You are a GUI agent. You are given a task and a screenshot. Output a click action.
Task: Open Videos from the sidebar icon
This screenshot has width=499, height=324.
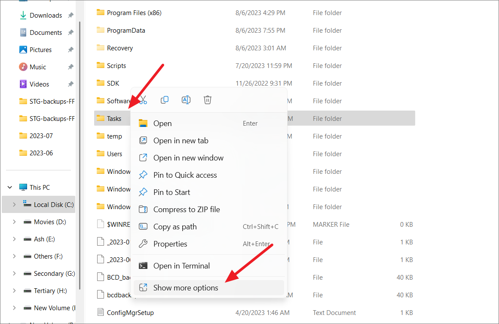(x=23, y=84)
